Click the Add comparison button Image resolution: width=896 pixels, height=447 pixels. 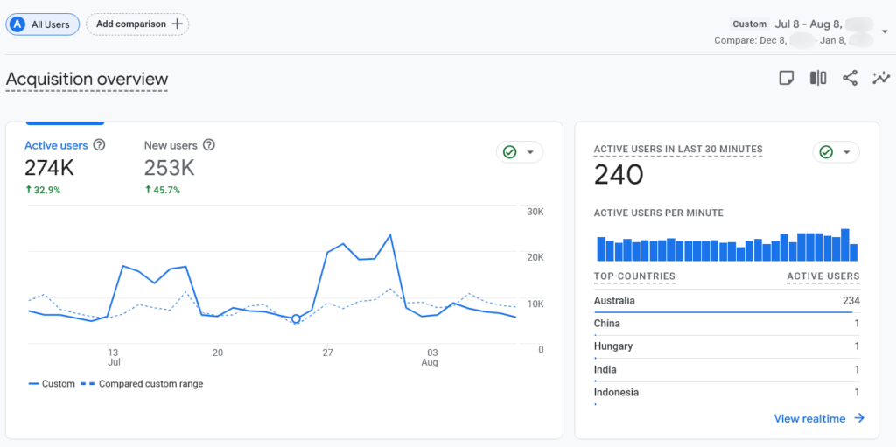[137, 24]
